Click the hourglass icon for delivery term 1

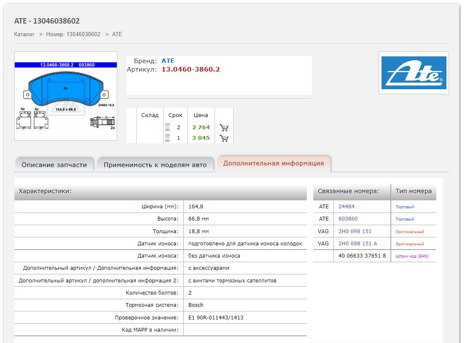click(167, 138)
